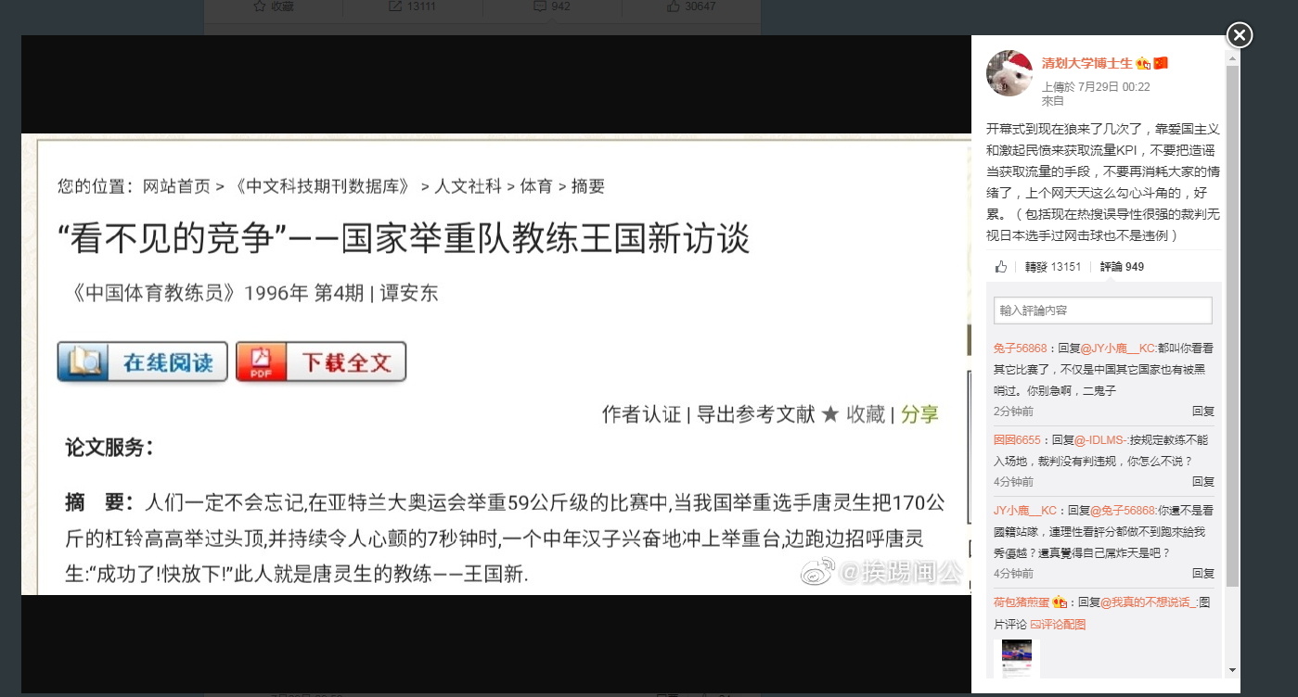Open 清划大学博士生 profile link
This screenshot has height=697, width=1298.
[x=1087, y=63]
